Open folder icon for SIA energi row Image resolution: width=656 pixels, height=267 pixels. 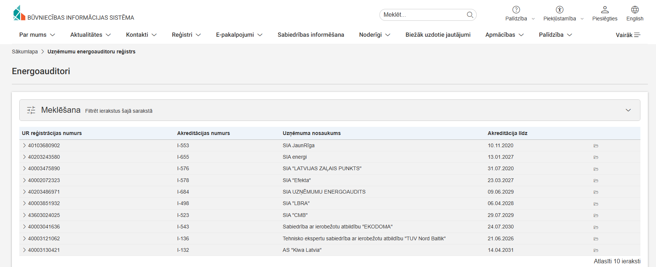click(x=596, y=157)
